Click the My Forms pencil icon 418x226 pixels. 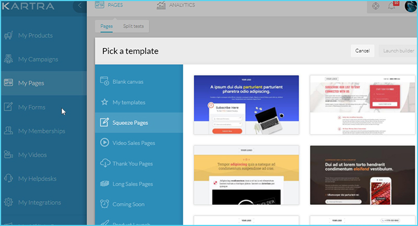8,107
